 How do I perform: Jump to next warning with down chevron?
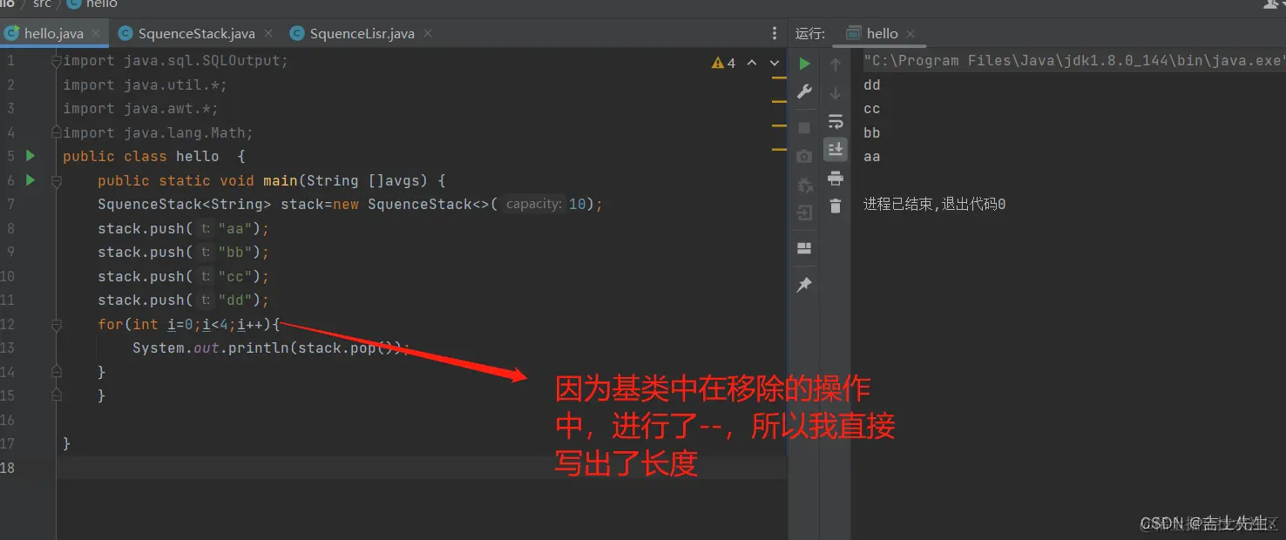(774, 63)
